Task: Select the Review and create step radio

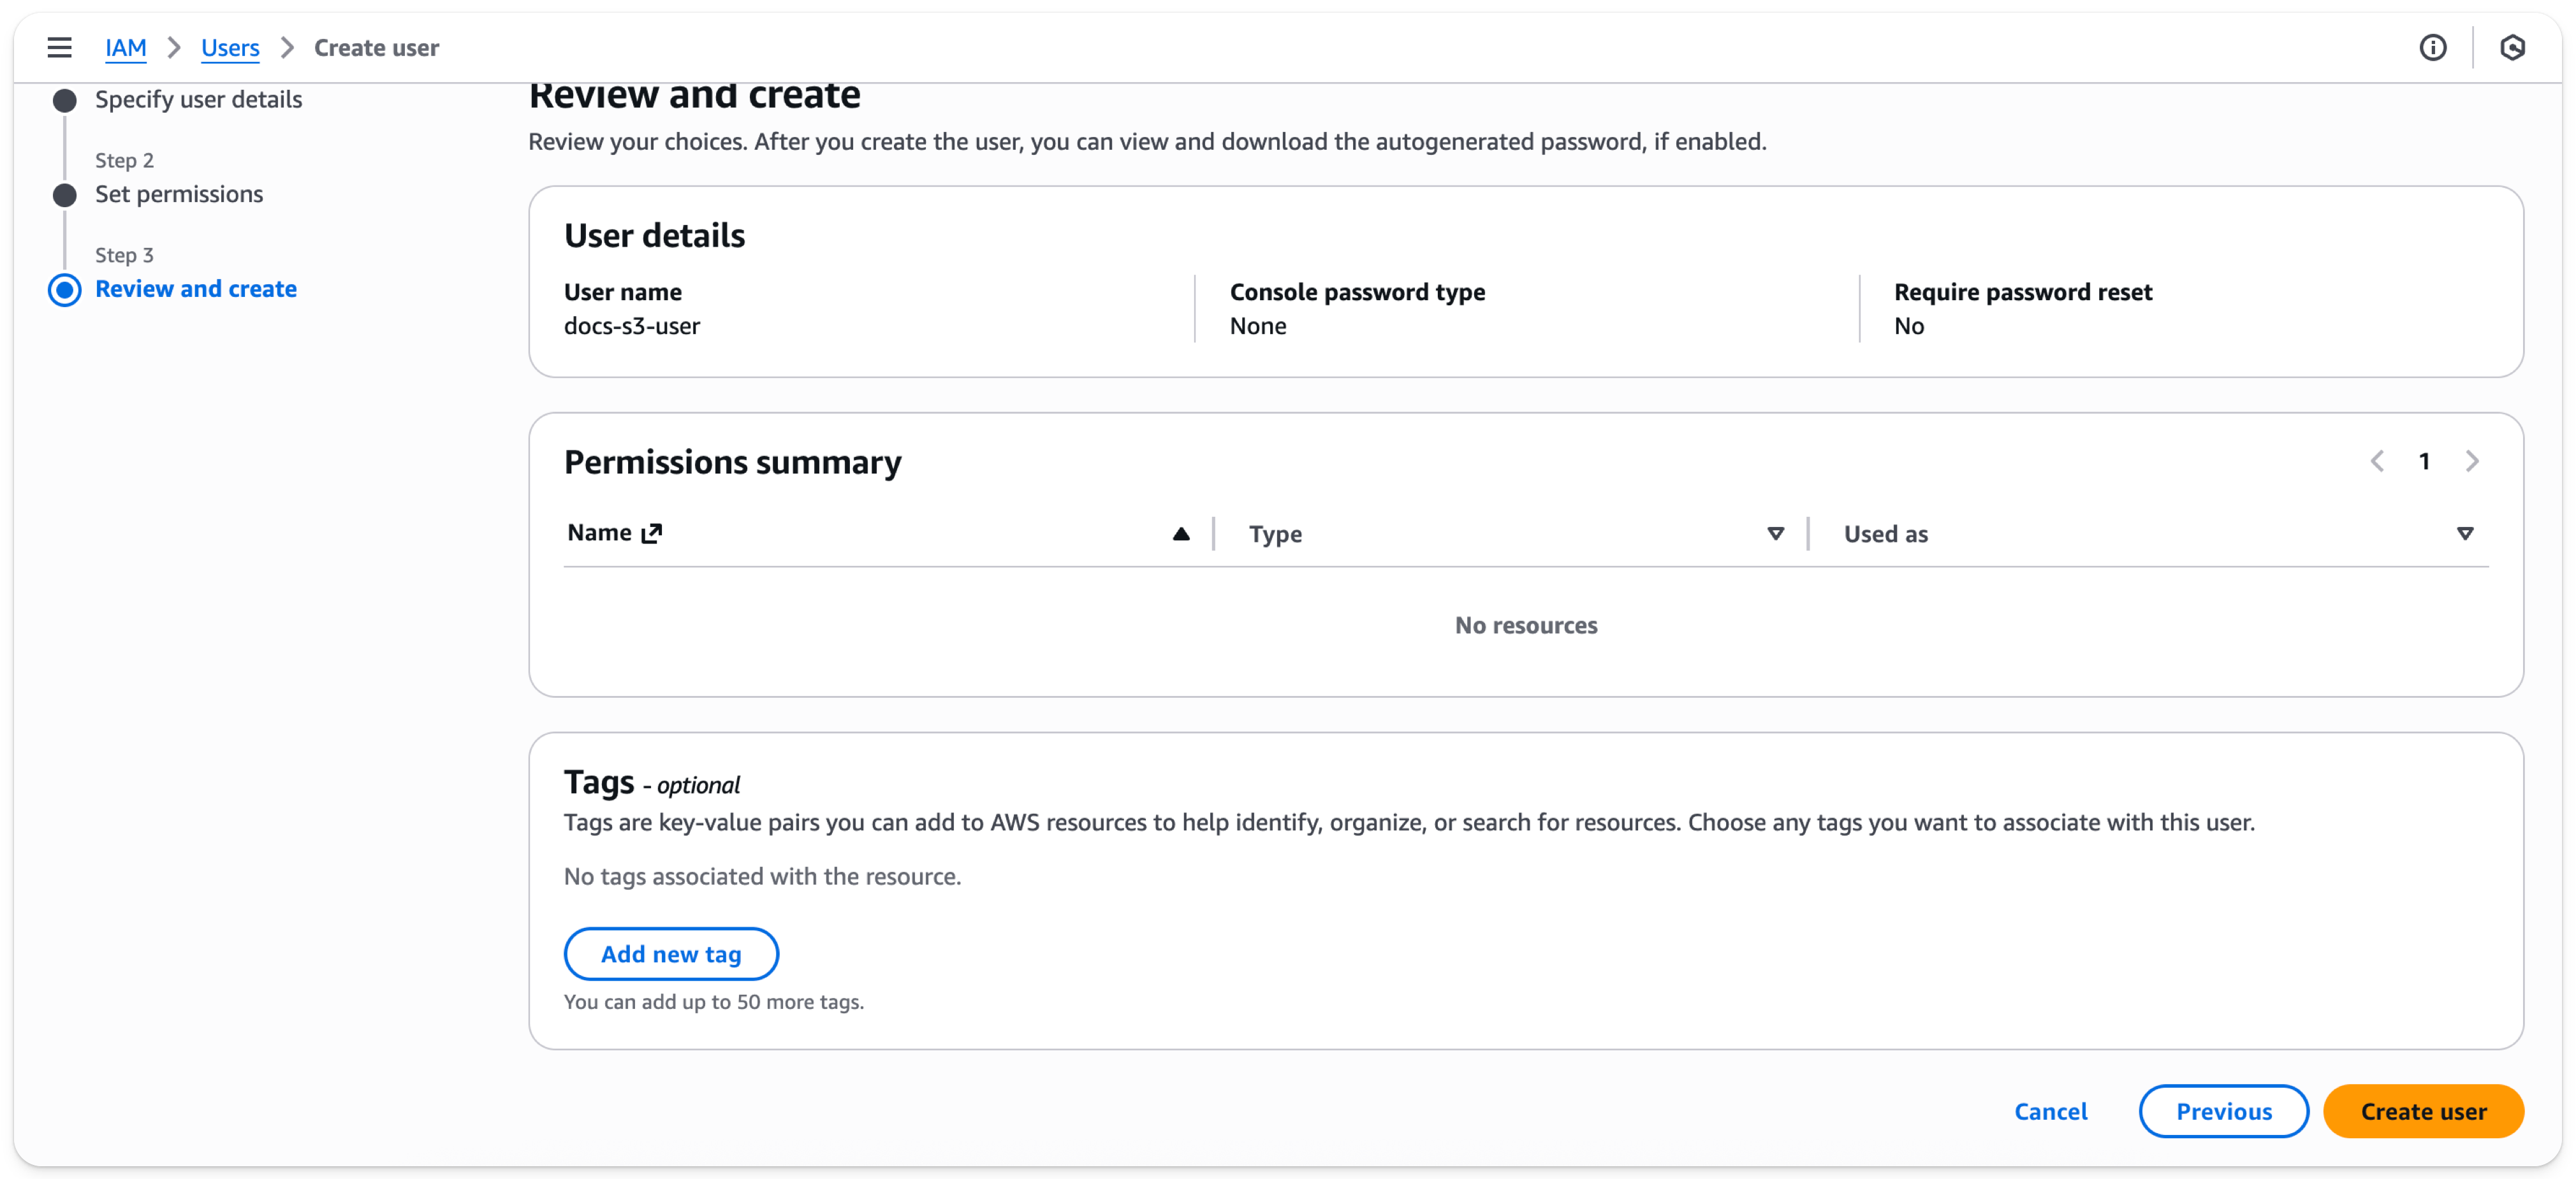Action: pyautogui.click(x=64, y=290)
